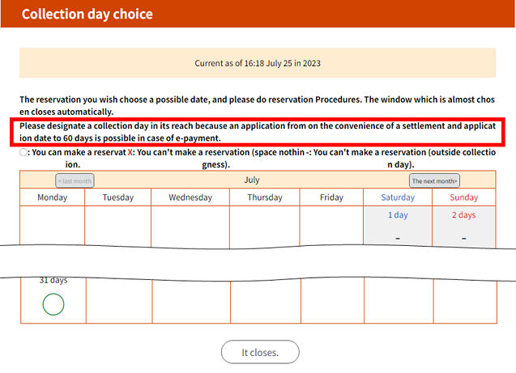
Task: Click the Wednesday column header
Action: coord(190,197)
